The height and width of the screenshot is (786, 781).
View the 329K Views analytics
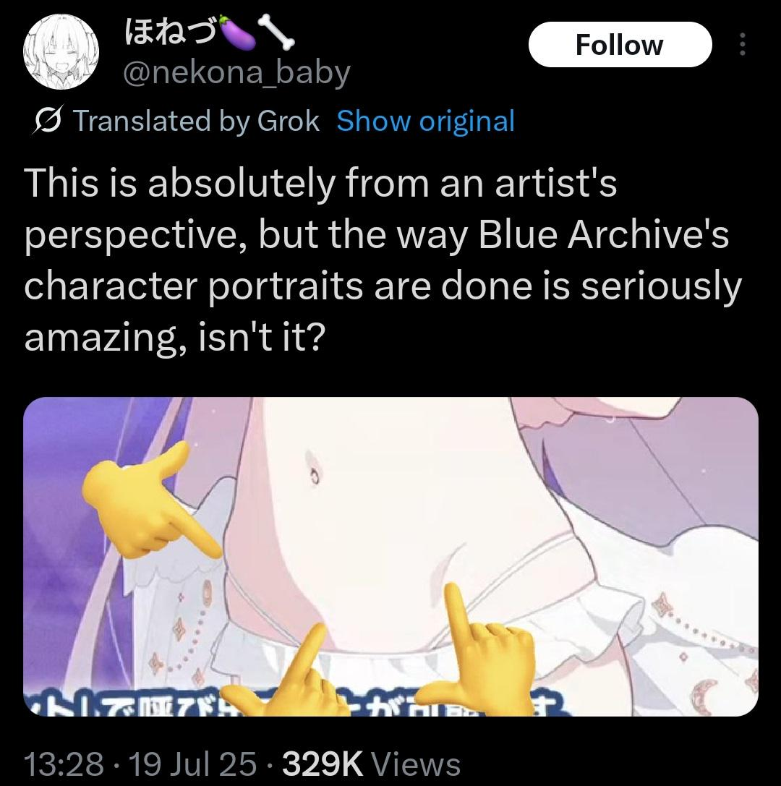(x=372, y=764)
